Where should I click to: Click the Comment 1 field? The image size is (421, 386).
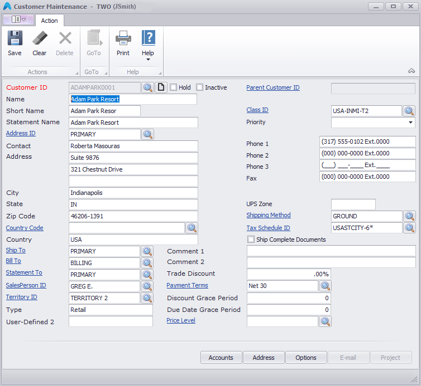[331, 251]
